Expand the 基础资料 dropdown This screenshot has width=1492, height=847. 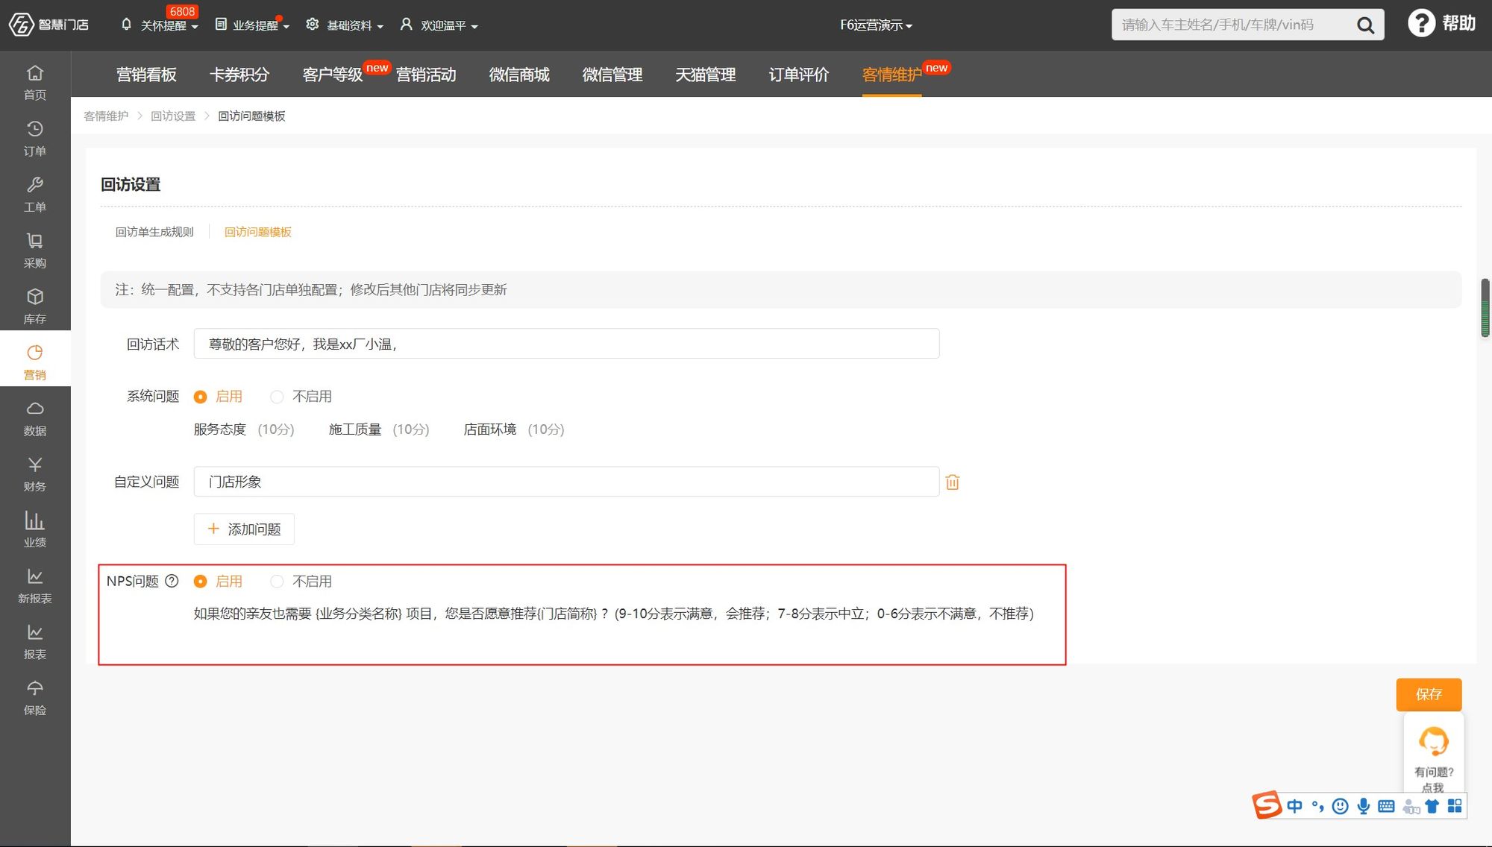(x=345, y=25)
